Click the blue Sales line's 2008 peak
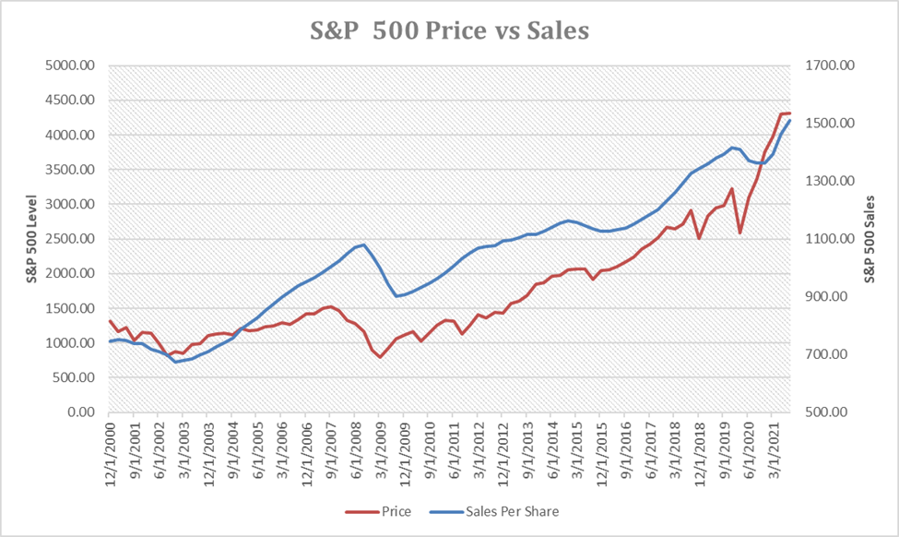 coord(364,245)
